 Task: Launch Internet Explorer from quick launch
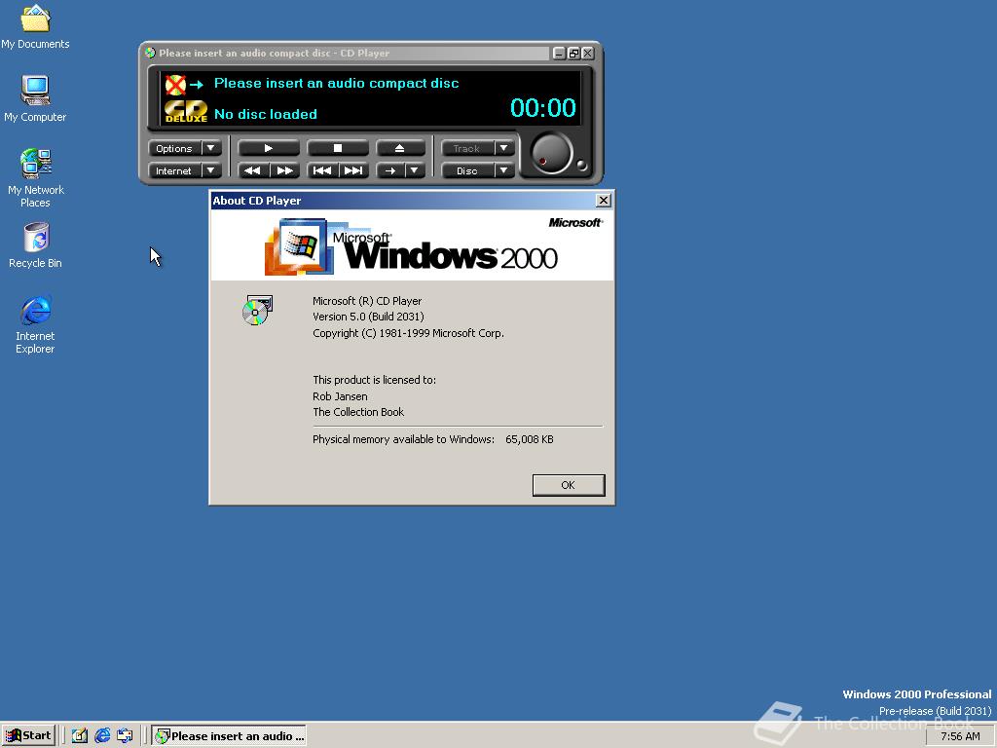tap(101, 736)
